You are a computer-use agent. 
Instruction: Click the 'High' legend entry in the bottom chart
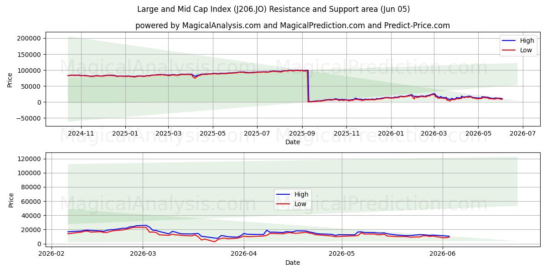tap(301, 194)
